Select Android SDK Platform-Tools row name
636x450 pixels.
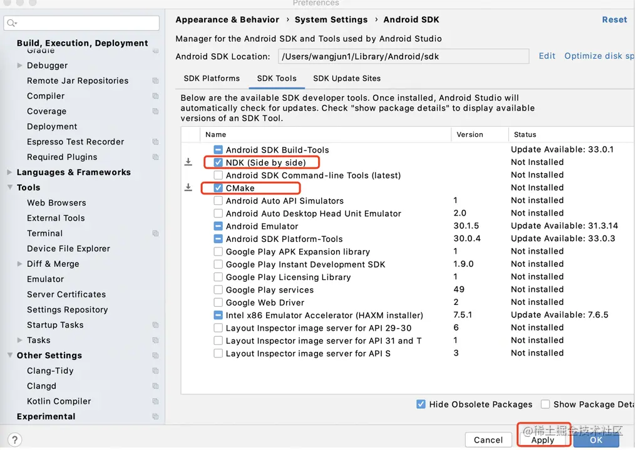(284, 239)
